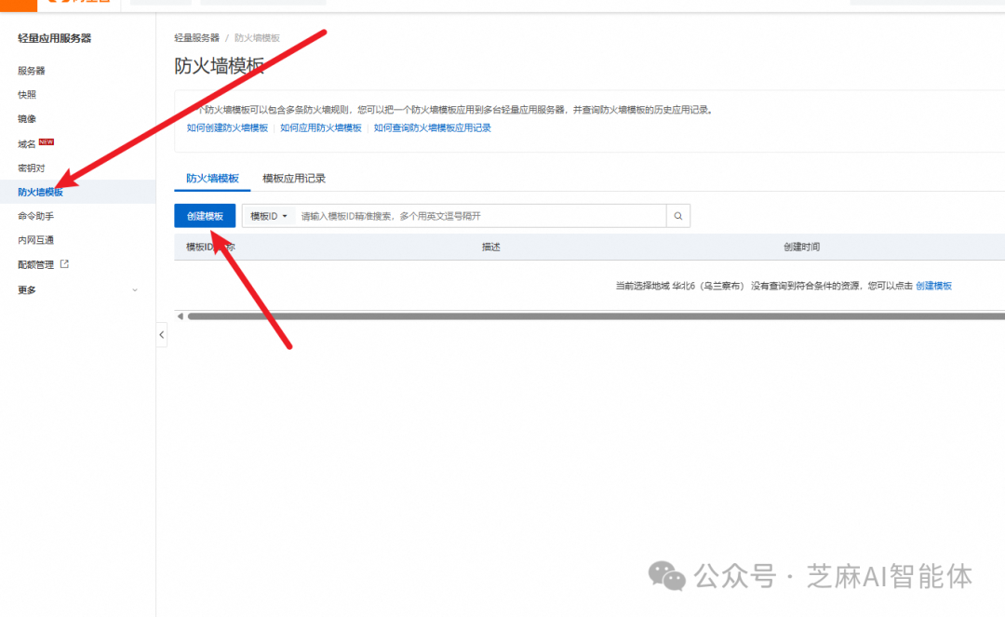Open the 如何查询防火墙模板应用记录 help link

point(432,128)
